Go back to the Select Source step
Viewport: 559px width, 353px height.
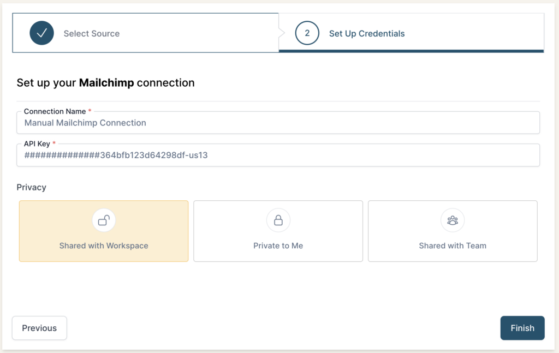pyautogui.click(x=91, y=33)
